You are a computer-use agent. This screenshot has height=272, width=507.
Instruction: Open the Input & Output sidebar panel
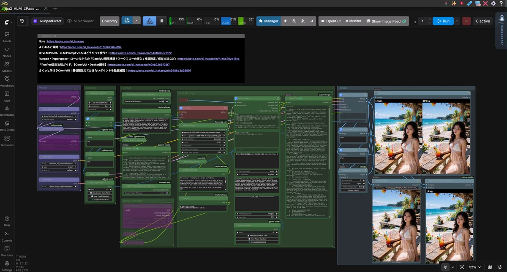click(x=7, y=126)
